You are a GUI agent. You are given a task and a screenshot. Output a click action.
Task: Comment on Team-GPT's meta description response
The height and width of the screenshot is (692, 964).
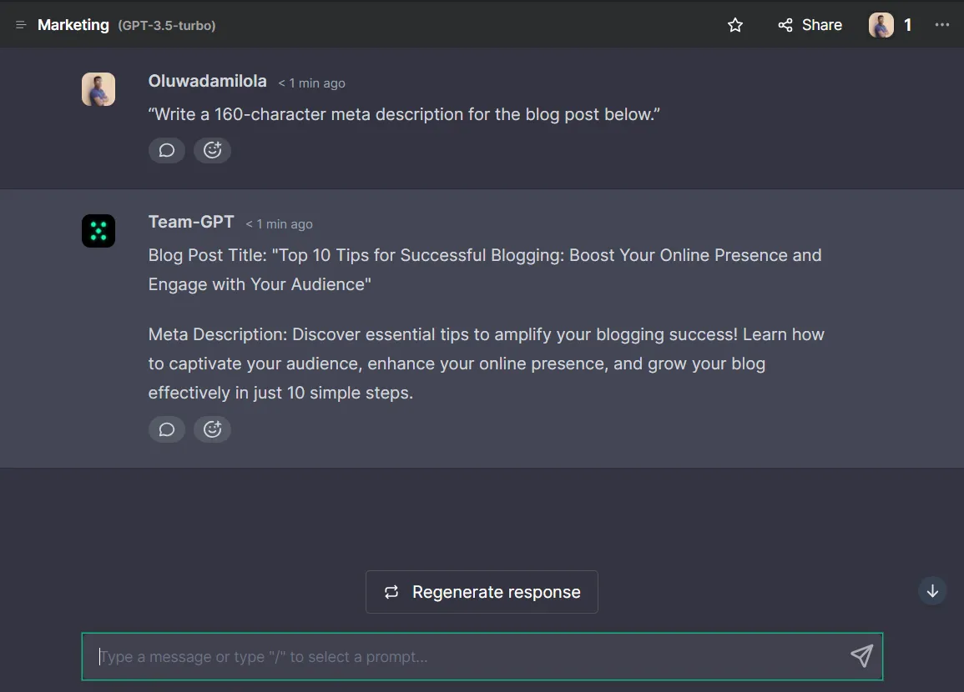(166, 429)
